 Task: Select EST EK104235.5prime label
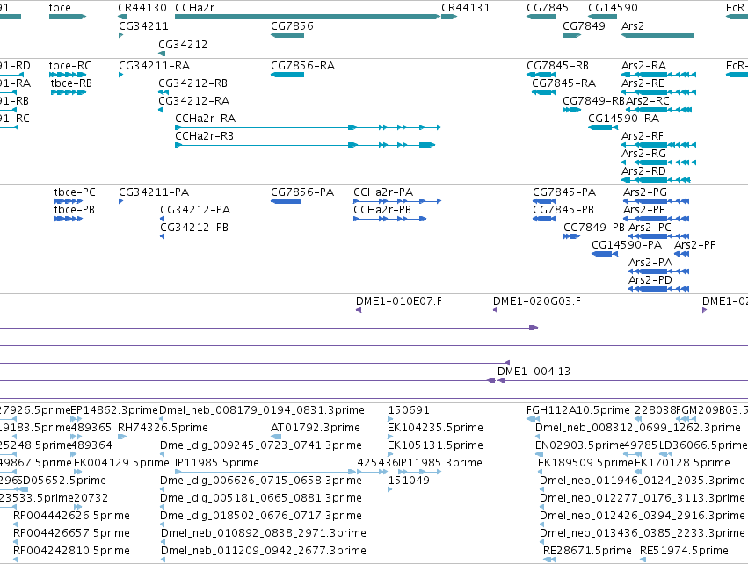tap(435, 428)
